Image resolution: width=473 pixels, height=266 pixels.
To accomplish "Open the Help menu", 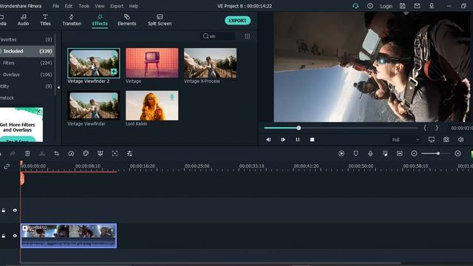I will (x=134, y=6).
